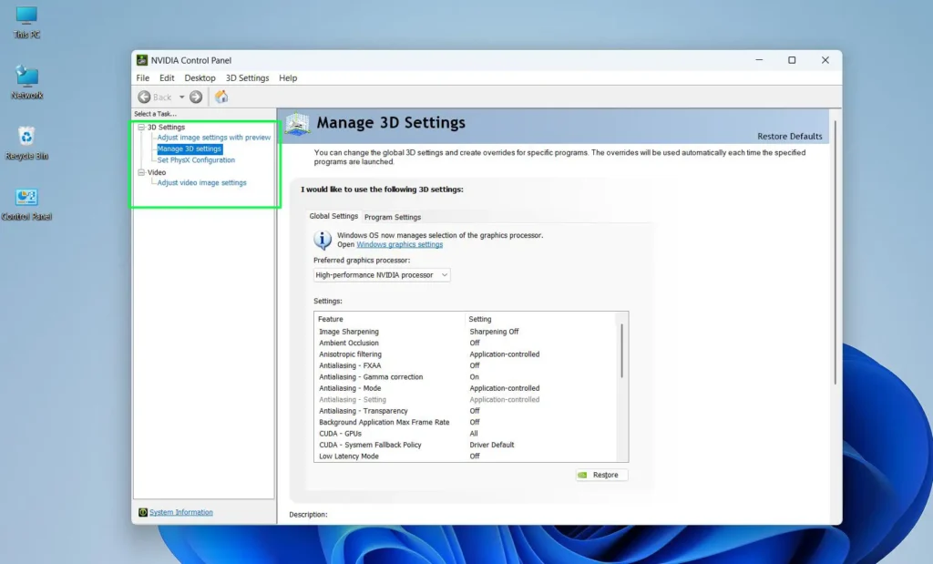Select the Ambient Occlusion setting row
This screenshot has width=933, height=564.
click(349, 343)
